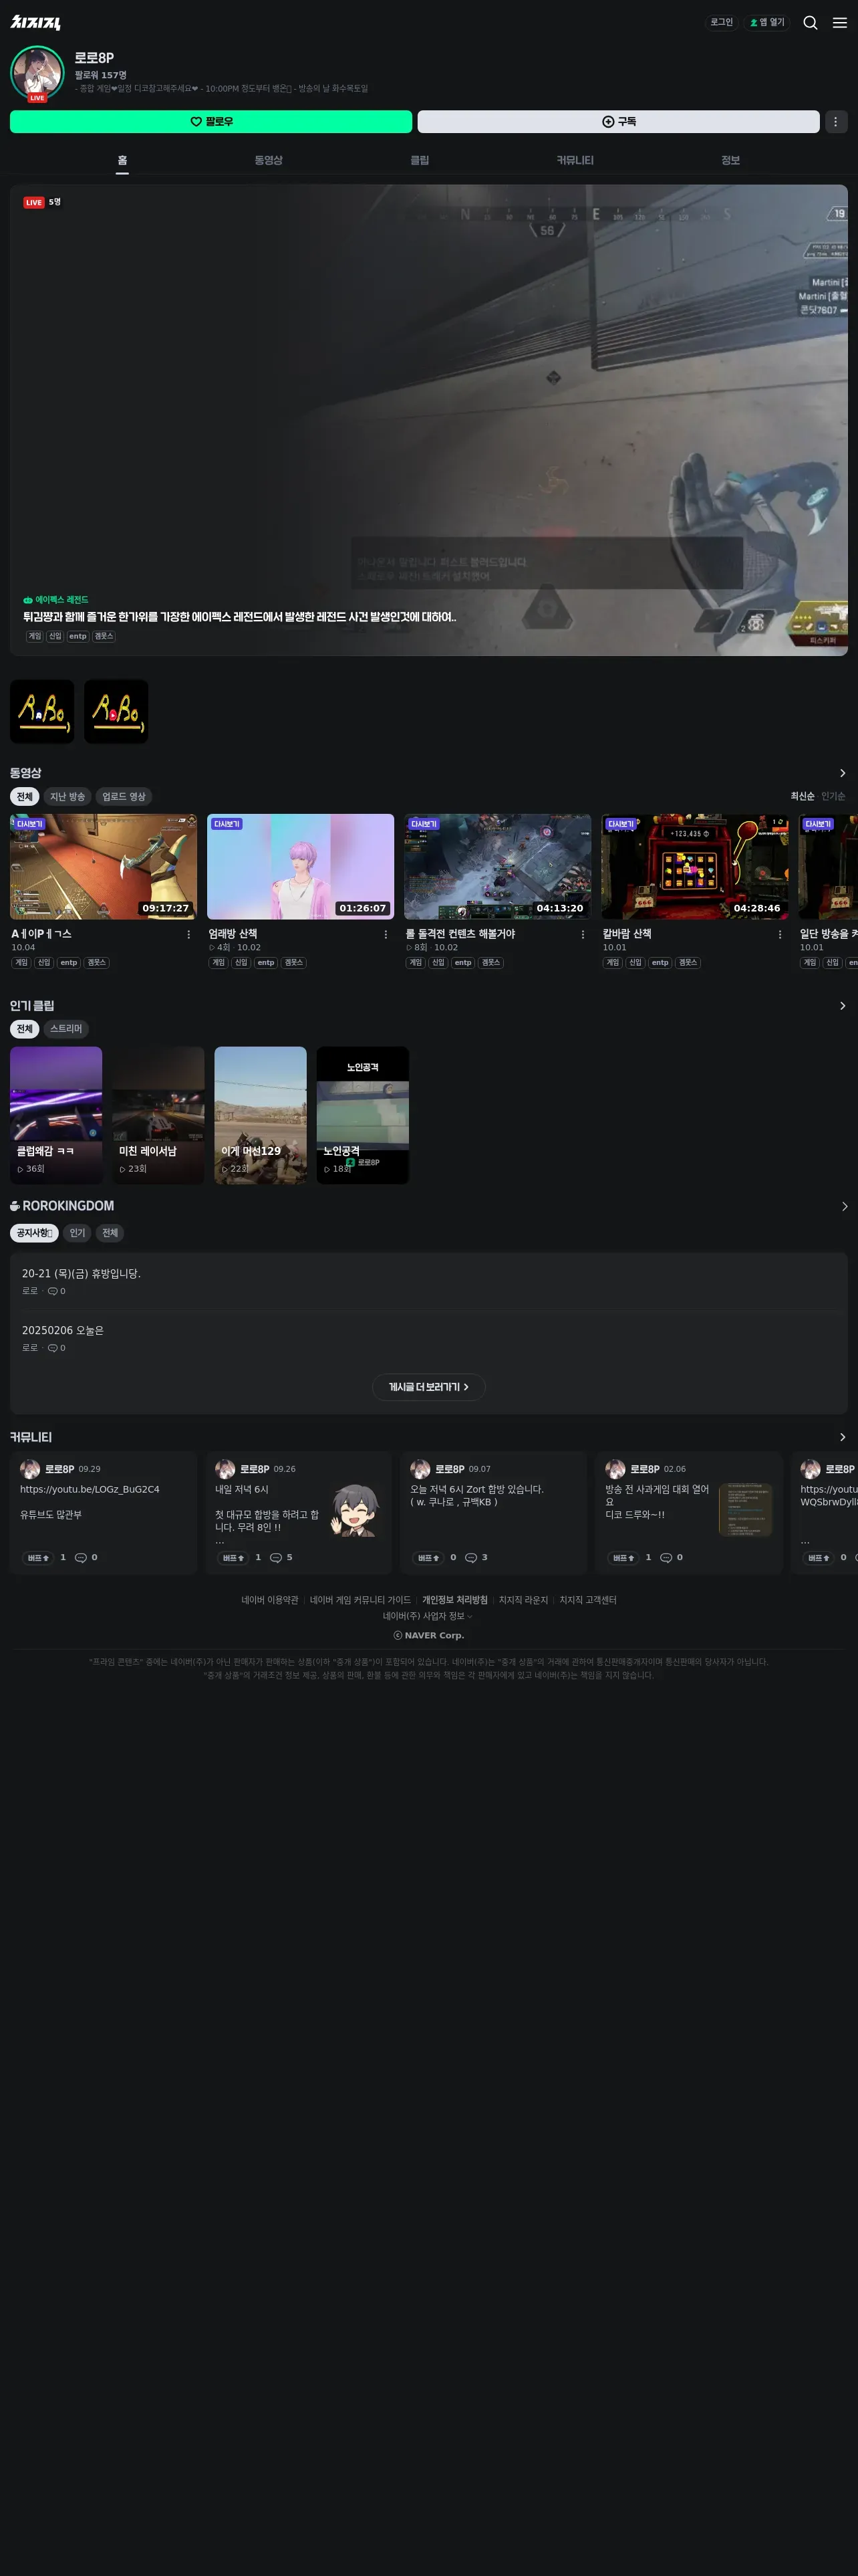Open comments on 02.06 community post
The height and width of the screenshot is (2576, 858).
click(671, 1557)
